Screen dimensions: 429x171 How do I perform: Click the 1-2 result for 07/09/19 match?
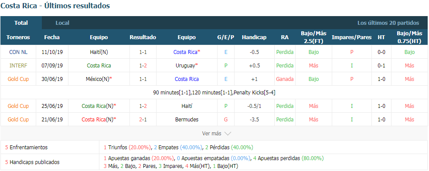[x=143, y=66]
